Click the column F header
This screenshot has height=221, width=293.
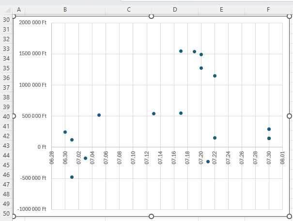coord(268,9)
